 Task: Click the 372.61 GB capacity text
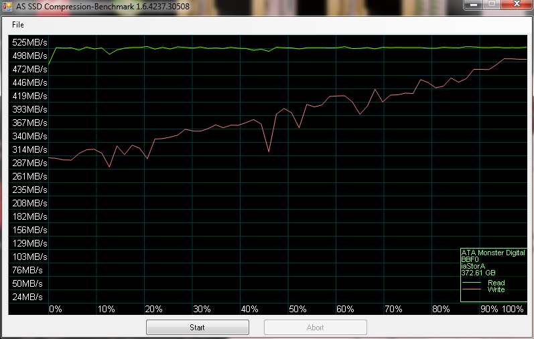(x=477, y=273)
